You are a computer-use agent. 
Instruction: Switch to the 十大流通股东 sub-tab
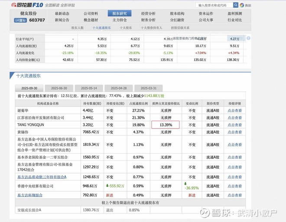[x=101, y=28]
